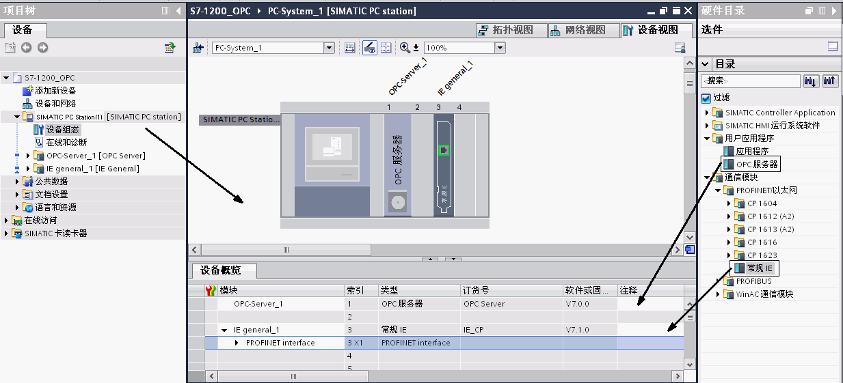Open the 100% zoom level dropdown
Image resolution: width=843 pixels, height=383 pixels.
[500, 48]
